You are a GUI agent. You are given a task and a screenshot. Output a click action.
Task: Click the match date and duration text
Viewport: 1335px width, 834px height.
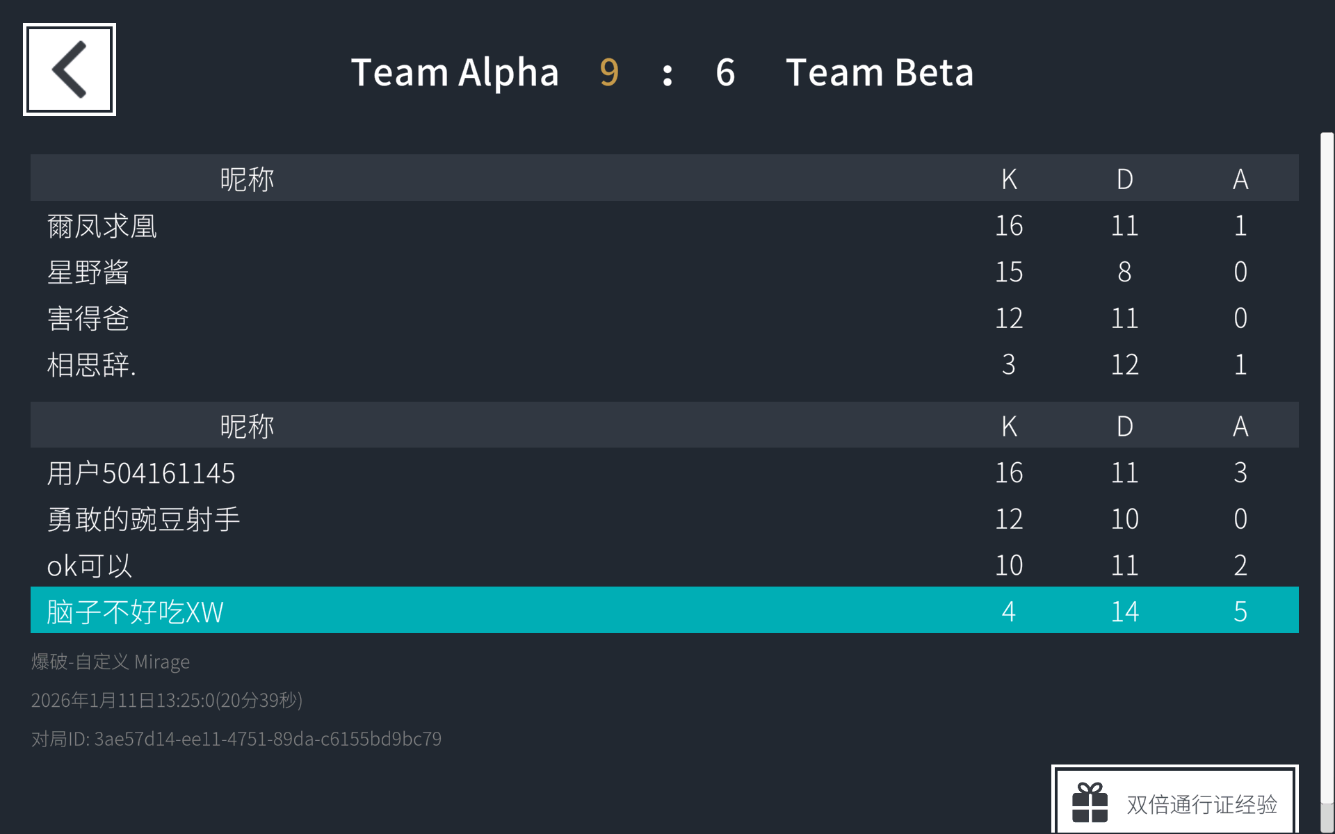(167, 700)
